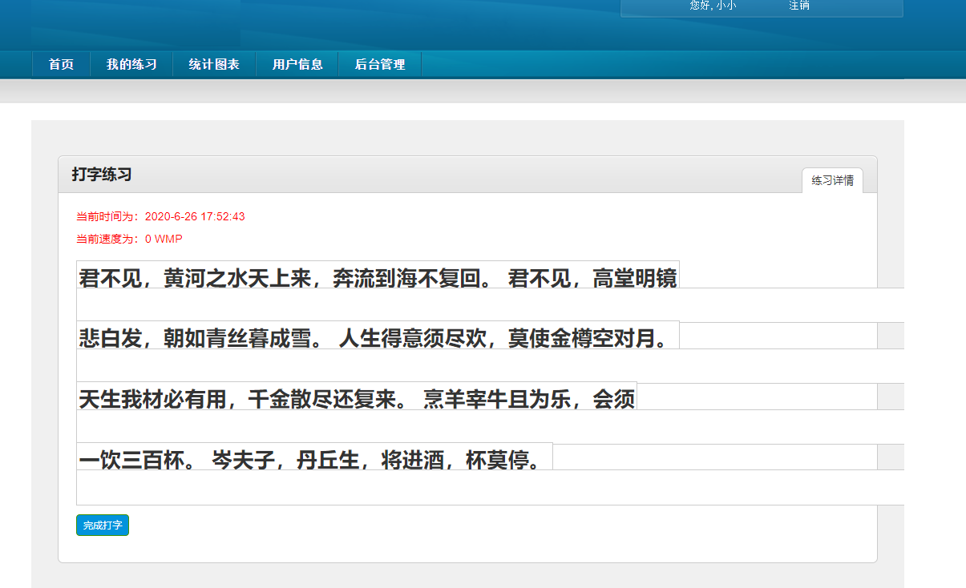This screenshot has width=966, height=588.
Task: Focus input field under 悲白发，朝如青丝 line
Action: (x=491, y=365)
